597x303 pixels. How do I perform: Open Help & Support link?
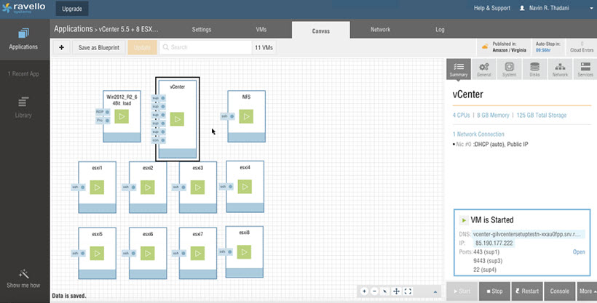pyautogui.click(x=491, y=8)
